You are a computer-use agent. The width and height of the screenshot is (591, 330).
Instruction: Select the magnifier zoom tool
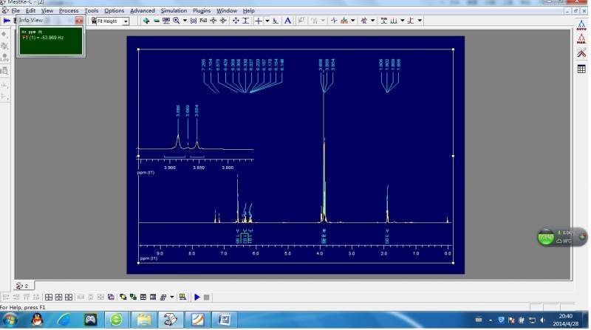(x=176, y=21)
